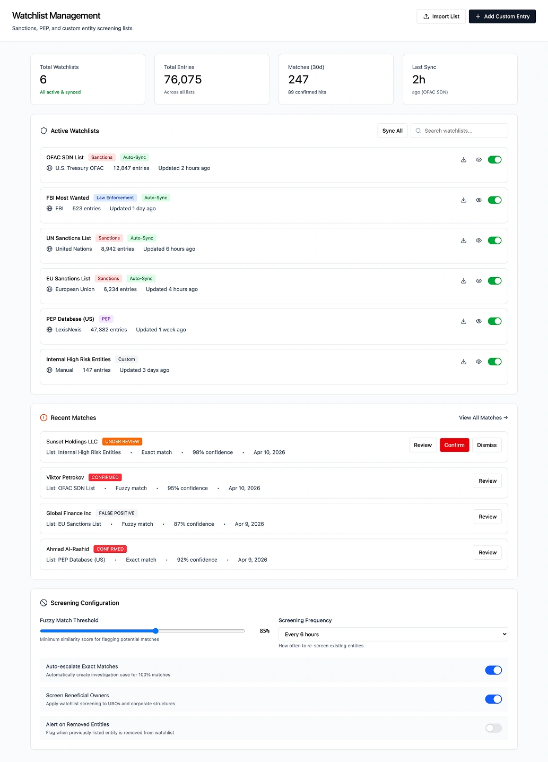Enable Alert on Removed Entities
548x762 pixels.
pos(493,728)
